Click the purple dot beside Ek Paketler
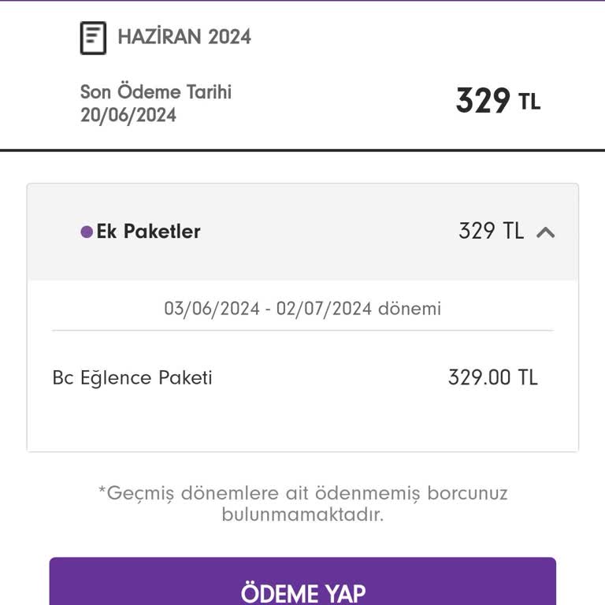605x605 pixels. [x=87, y=232]
